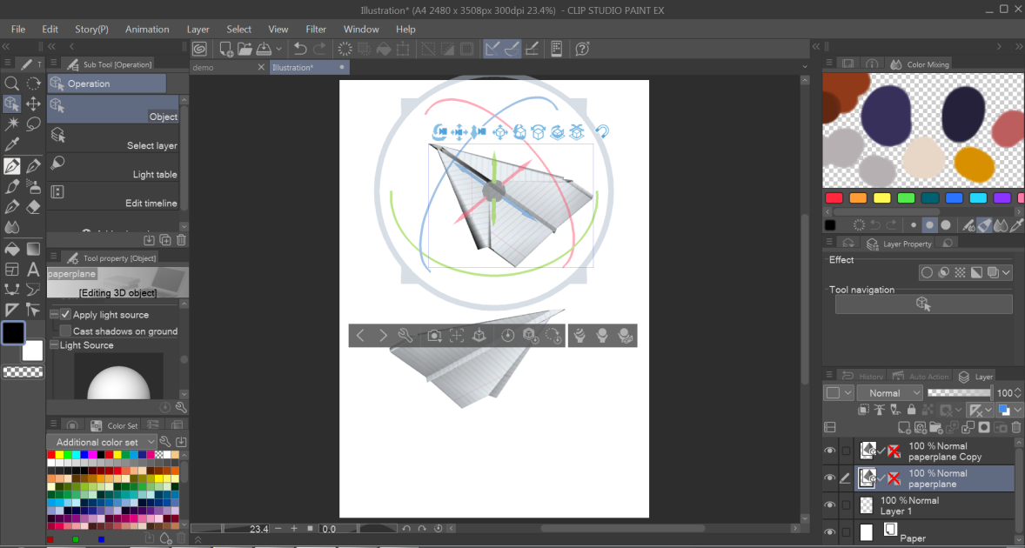Click the canvas rotation angle field
The image size is (1025, 548).
click(338, 529)
